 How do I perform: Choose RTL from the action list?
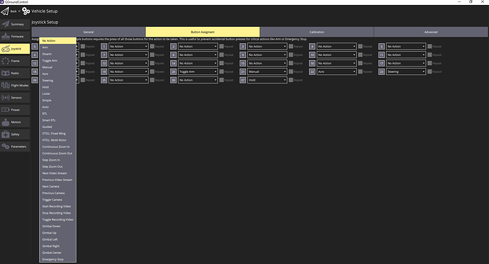pos(57,114)
